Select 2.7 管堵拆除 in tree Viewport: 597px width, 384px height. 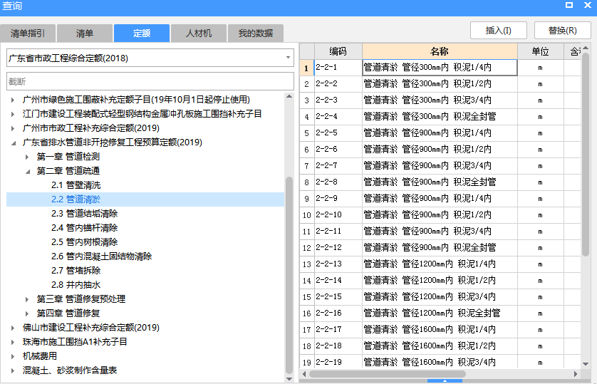pyautogui.click(x=76, y=271)
